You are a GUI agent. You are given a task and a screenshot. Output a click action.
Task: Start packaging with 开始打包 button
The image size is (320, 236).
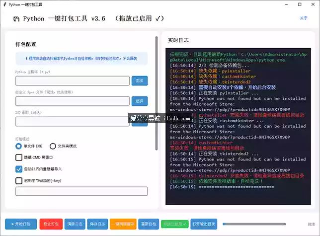point(21,224)
